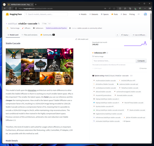Open the Würstchen architecture link

point(32,90)
